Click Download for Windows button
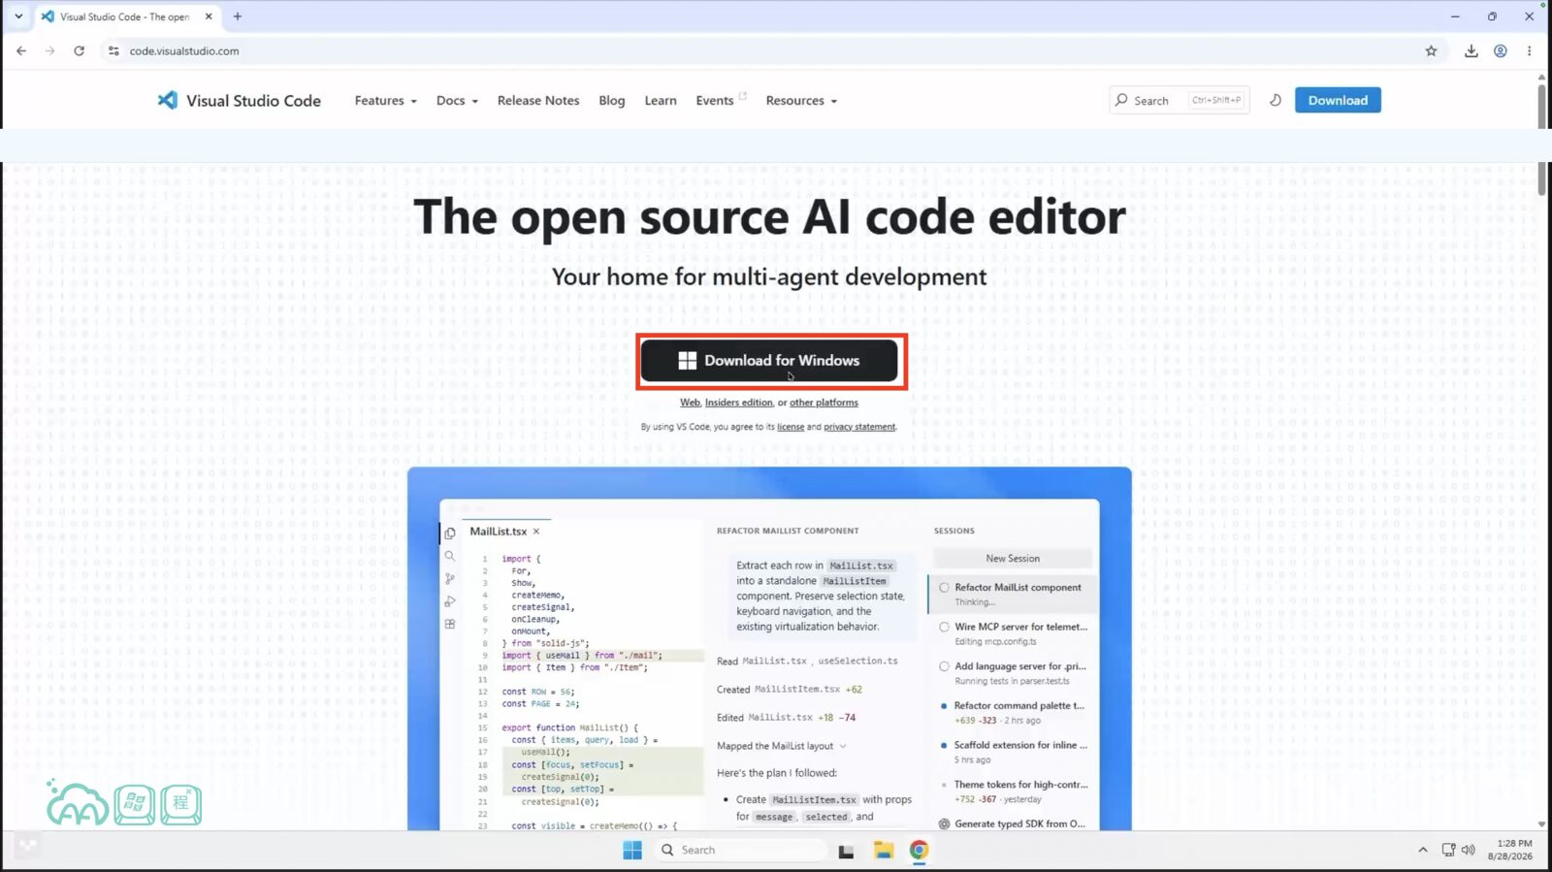Image resolution: width=1552 pixels, height=872 pixels. [x=769, y=361]
